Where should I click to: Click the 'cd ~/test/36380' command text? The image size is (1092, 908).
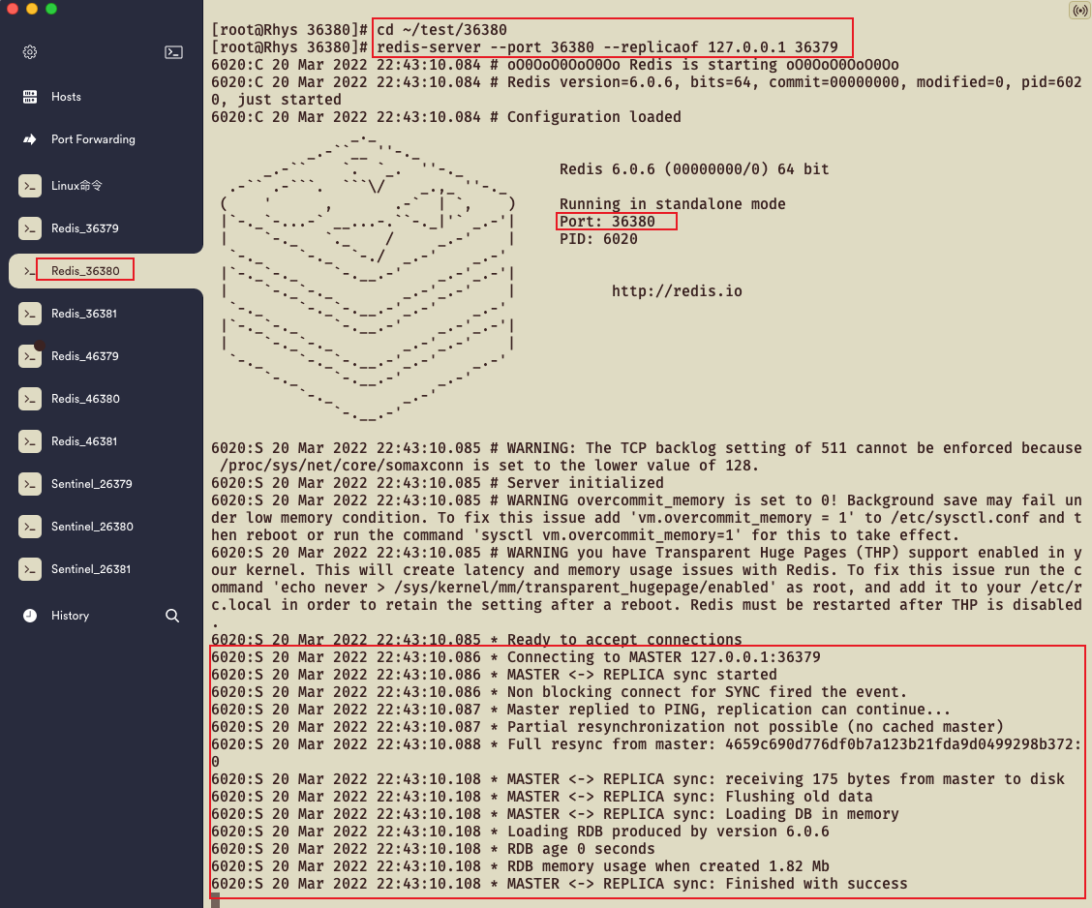click(441, 30)
